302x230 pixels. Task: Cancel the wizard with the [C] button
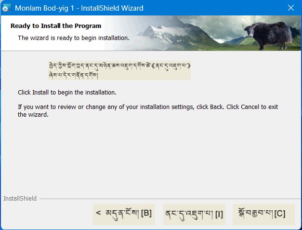click(263, 214)
